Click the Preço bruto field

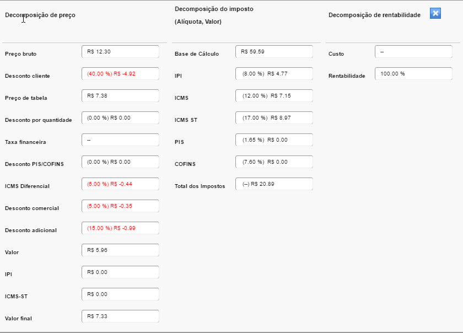tap(121, 52)
